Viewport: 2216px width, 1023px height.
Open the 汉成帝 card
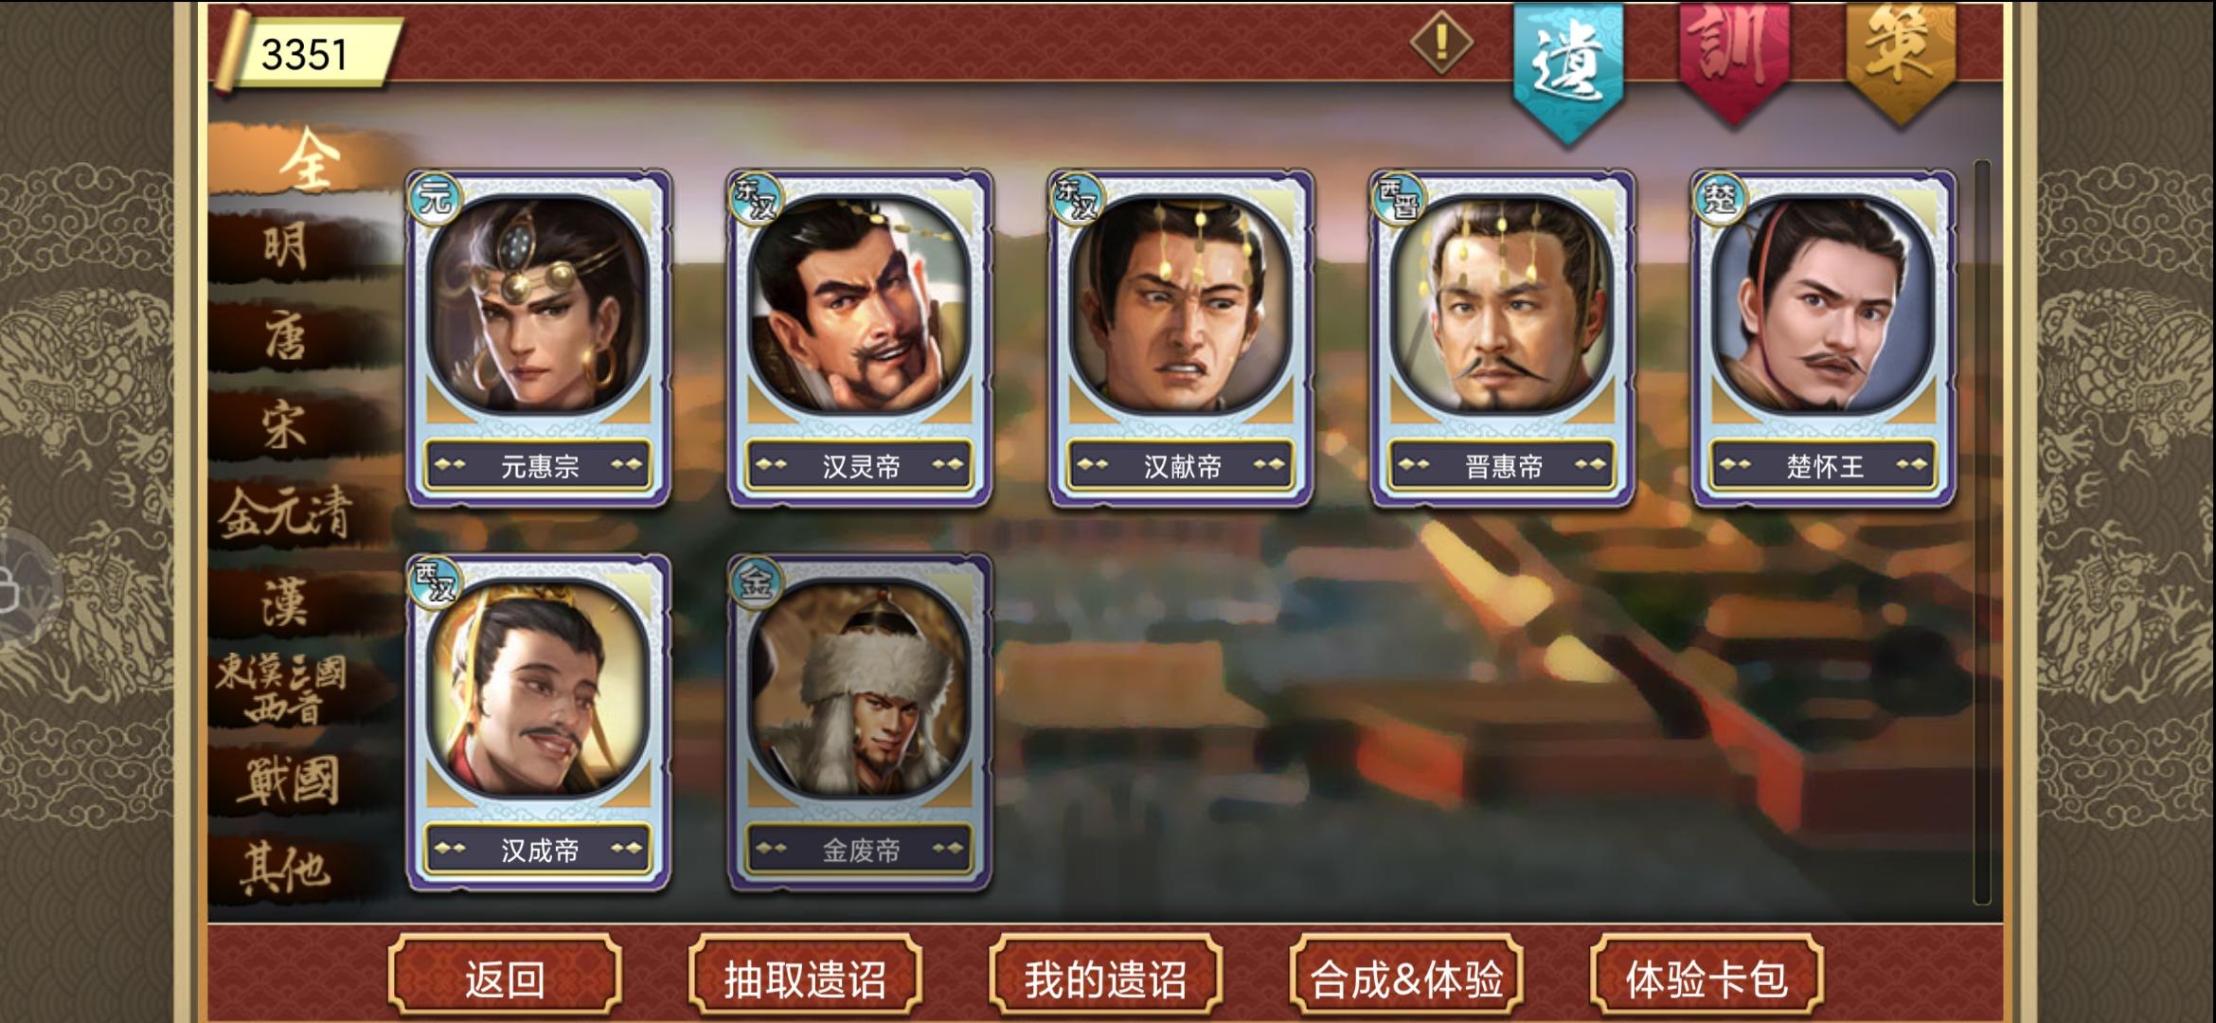539,723
